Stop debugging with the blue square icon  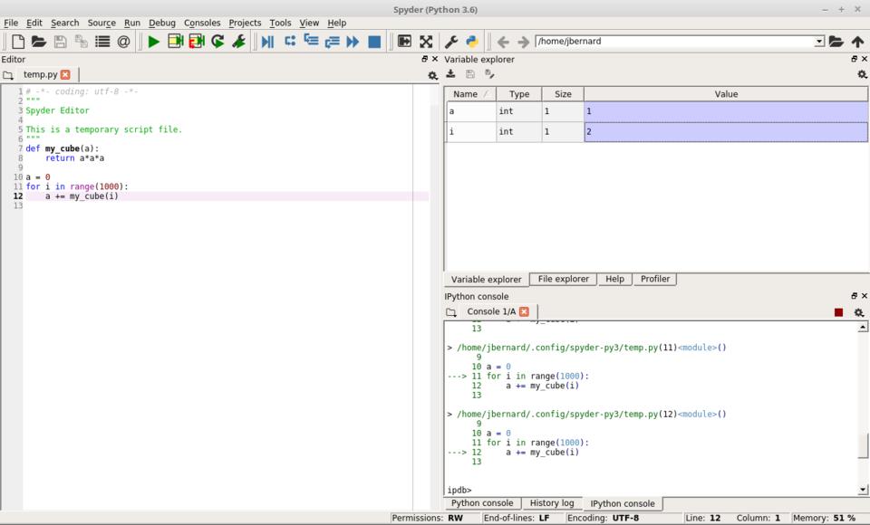click(374, 42)
